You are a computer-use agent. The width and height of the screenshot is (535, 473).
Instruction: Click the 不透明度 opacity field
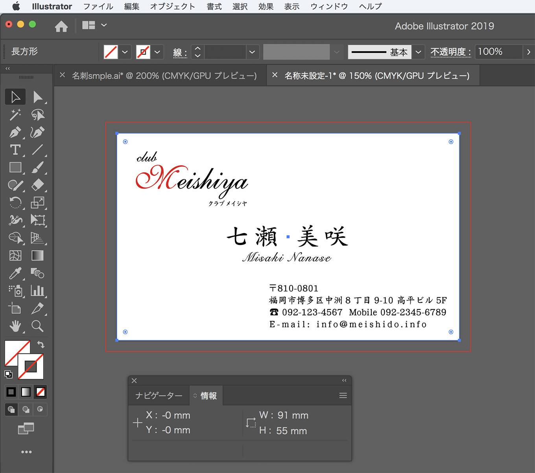point(498,52)
